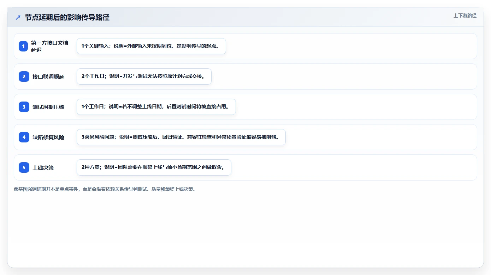Select step badge number 3
The height and width of the screenshot is (275, 491).
[x=24, y=107]
